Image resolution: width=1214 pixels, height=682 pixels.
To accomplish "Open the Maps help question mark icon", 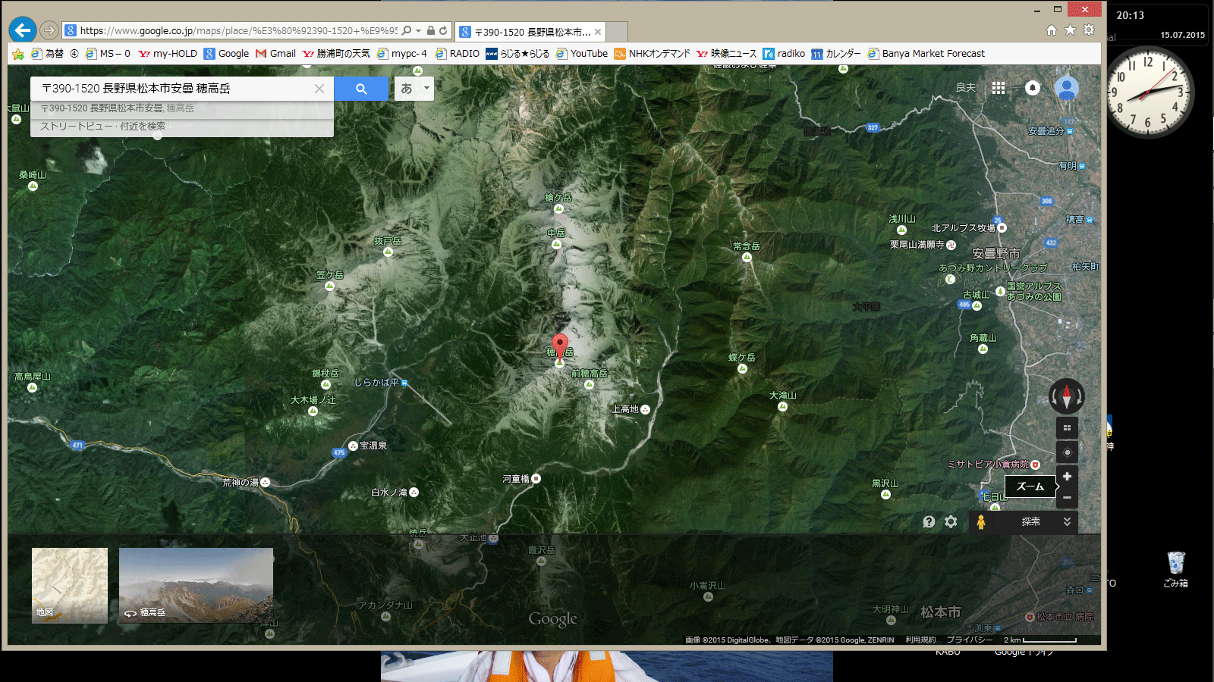I will tap(929, 521).
